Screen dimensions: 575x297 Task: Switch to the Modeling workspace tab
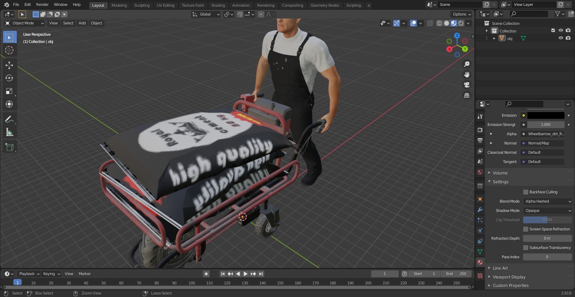click(x=119, y=5)
